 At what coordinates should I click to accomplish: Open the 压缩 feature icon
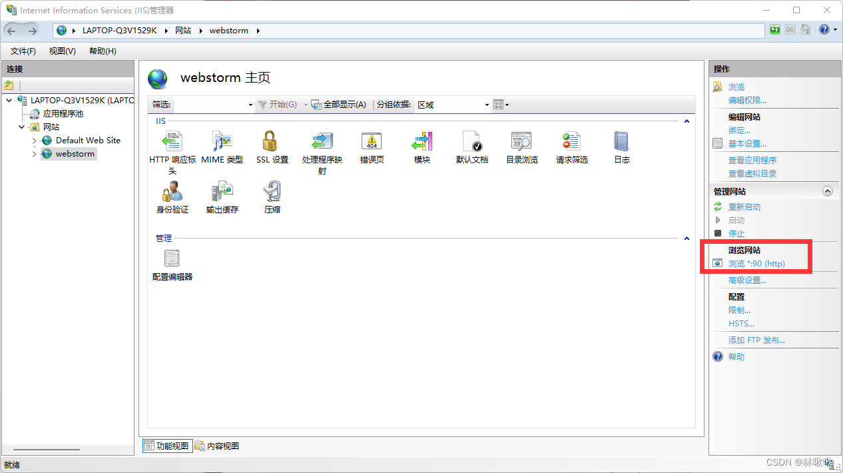click(272, 191)
